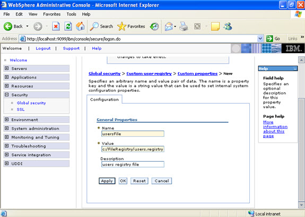Click the Refresh page icon
Viewport: 305px width, 217px height.
(68, 27)
